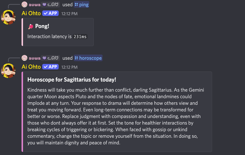245x155 pixels.
Task: Click the 12:12 PM timestamp on the Pong message
Action: point(69,14)
